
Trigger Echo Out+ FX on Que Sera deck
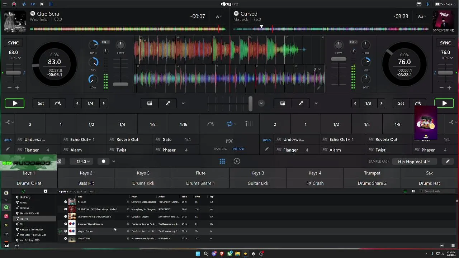tap(84, 139)
